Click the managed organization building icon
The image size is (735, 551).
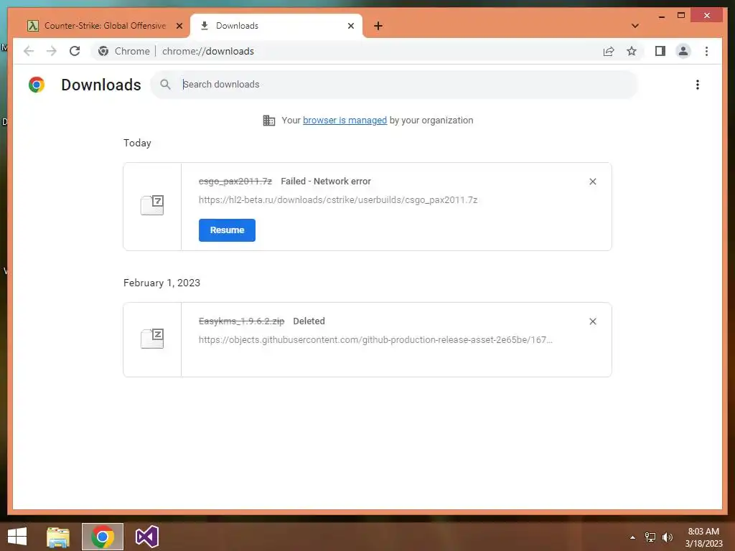[x=269, y=121]
